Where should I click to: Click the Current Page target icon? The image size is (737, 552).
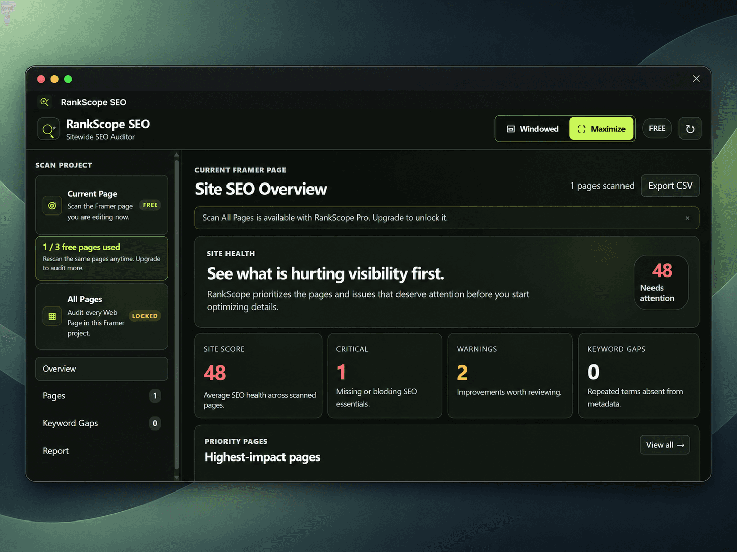pyautogui.click(x=52, y=205)
